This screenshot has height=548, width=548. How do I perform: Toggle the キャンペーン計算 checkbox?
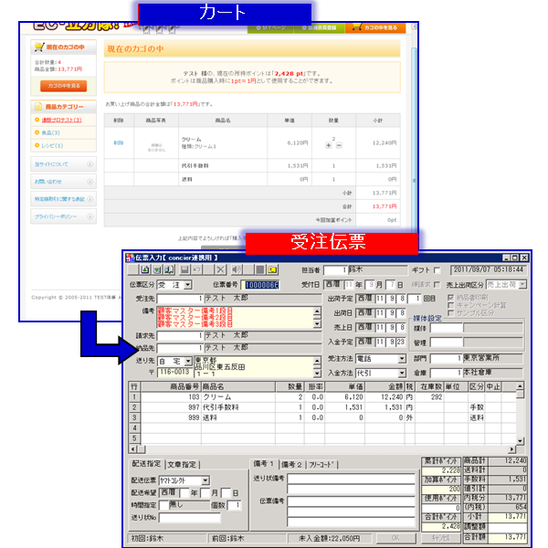pyautogui.click(x=451, y=305)
